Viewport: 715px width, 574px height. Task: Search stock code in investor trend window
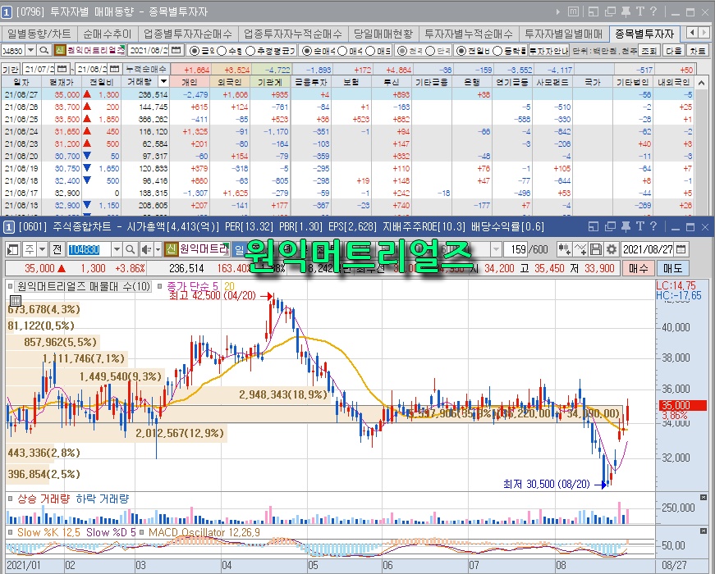44,51
